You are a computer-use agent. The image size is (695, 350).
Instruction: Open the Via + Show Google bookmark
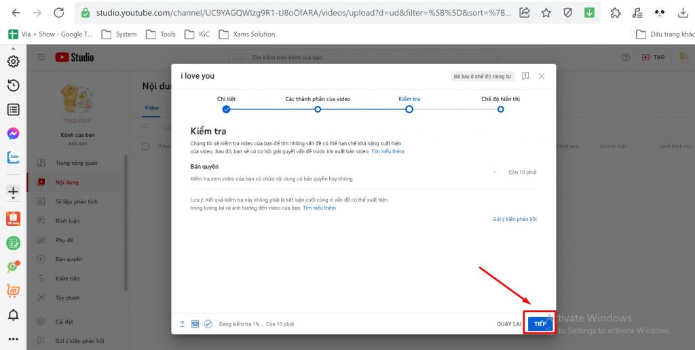(x=50, y=34)
